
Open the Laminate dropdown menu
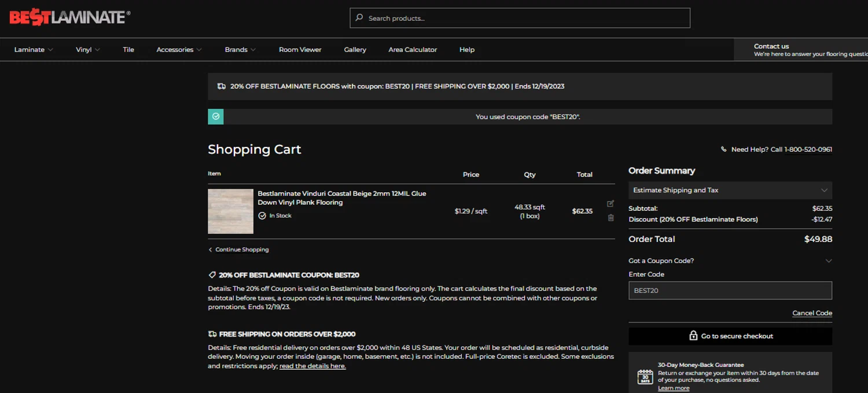(x=34, y=50)
